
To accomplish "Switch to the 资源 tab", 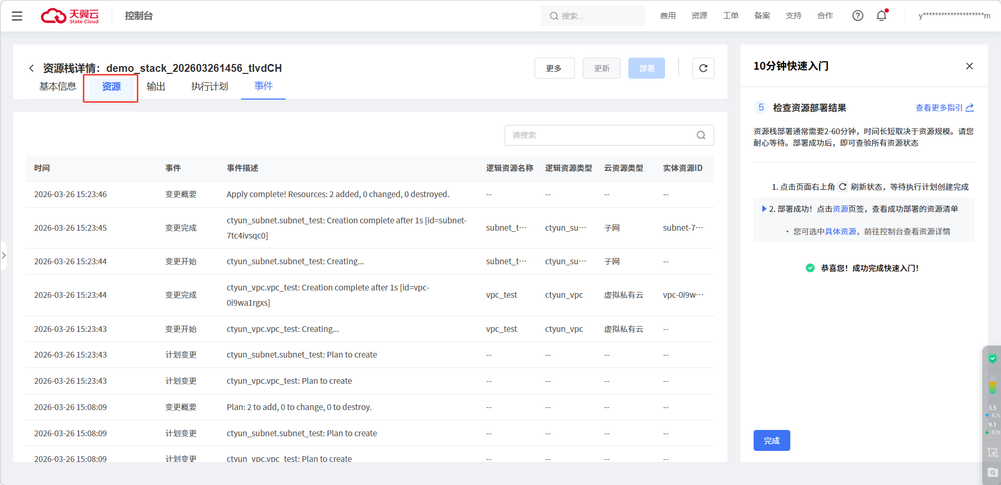I will click(111, 87).
